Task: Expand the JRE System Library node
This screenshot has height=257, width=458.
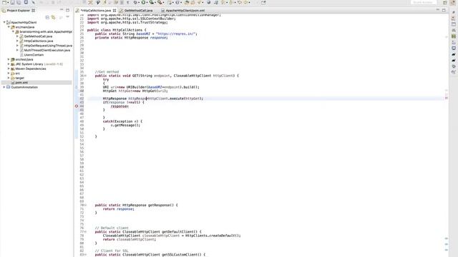Action: tap(9, 64)
